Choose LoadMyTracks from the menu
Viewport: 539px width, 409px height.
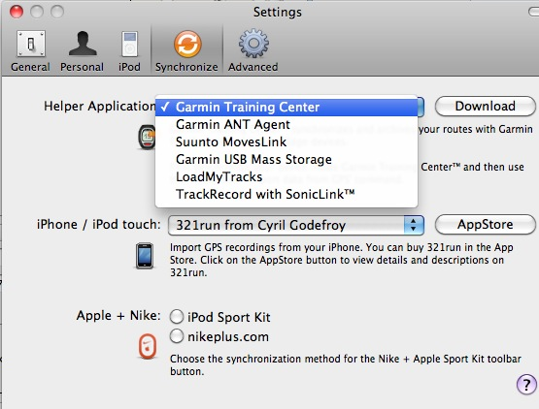(x=286, y=177)
